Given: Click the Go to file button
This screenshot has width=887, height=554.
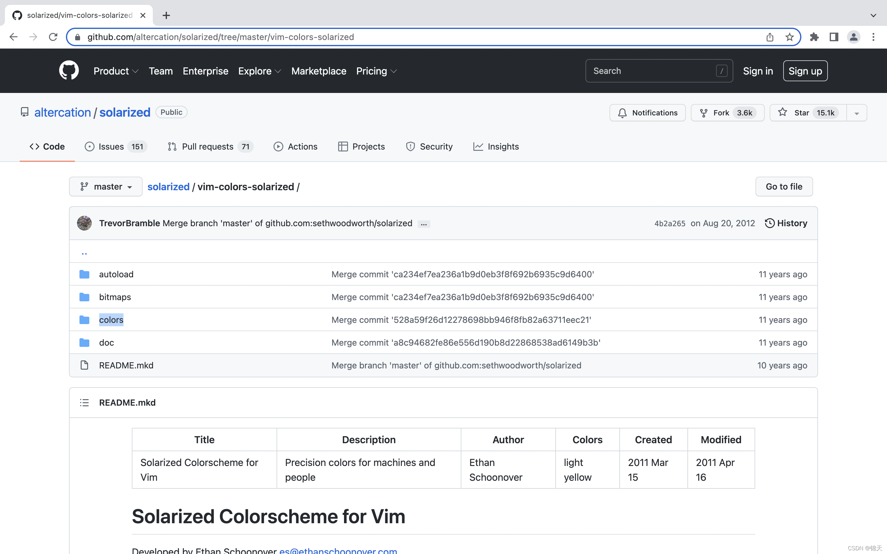Looking at the screenshot, I should click(x=784, y=187).
